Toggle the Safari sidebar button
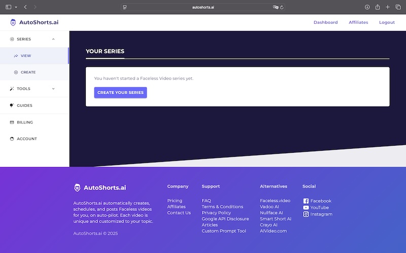The image size is (406, 253). [8, 7]
